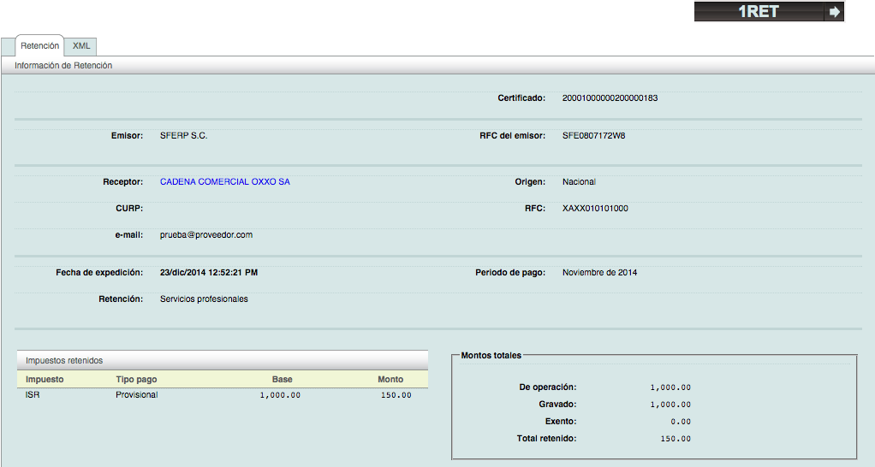Click the Impuestos retenidos panel header
This screenshot has width=875, height=467.
[x=64, y=361]
